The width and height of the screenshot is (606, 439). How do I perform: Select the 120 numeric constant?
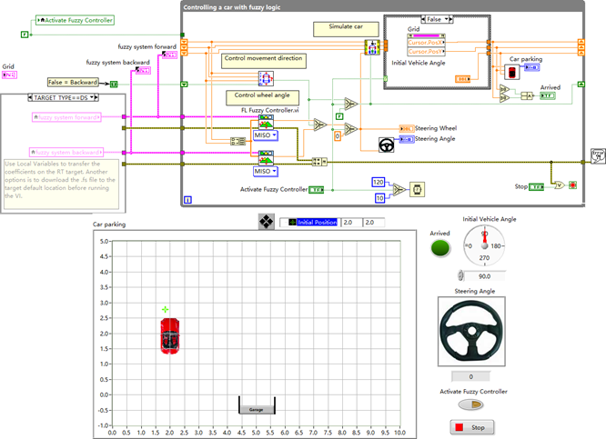tap(379, 183)
